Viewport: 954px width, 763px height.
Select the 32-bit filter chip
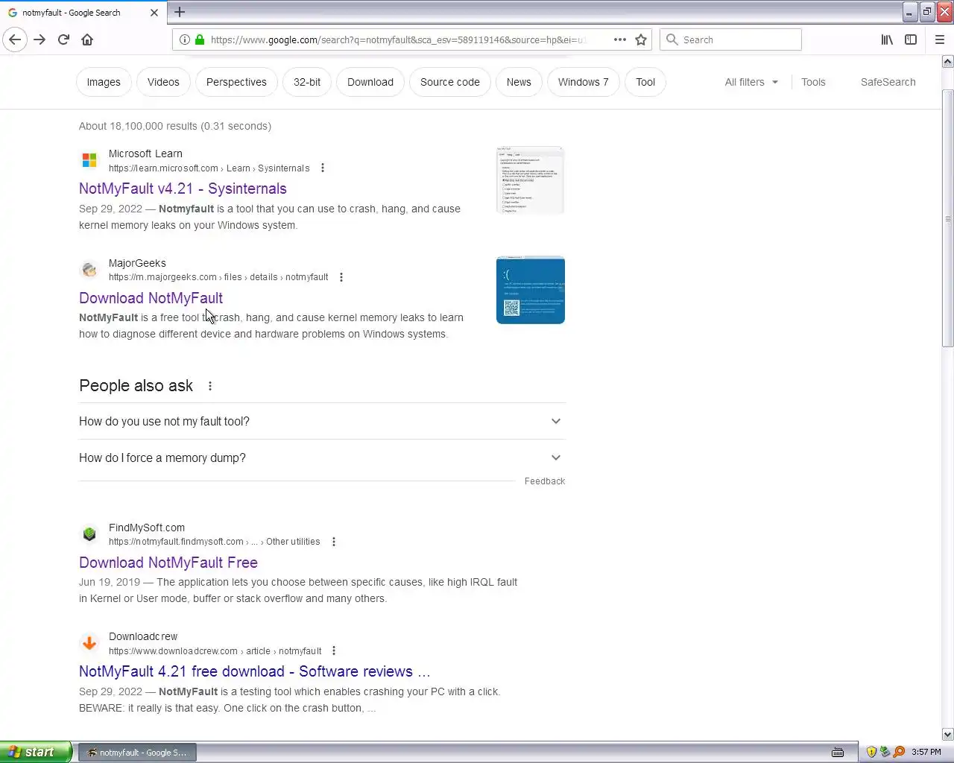(x=307, y=82)
